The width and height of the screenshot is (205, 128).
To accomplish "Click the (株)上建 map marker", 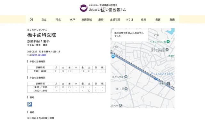I will (x=126, y=89).
